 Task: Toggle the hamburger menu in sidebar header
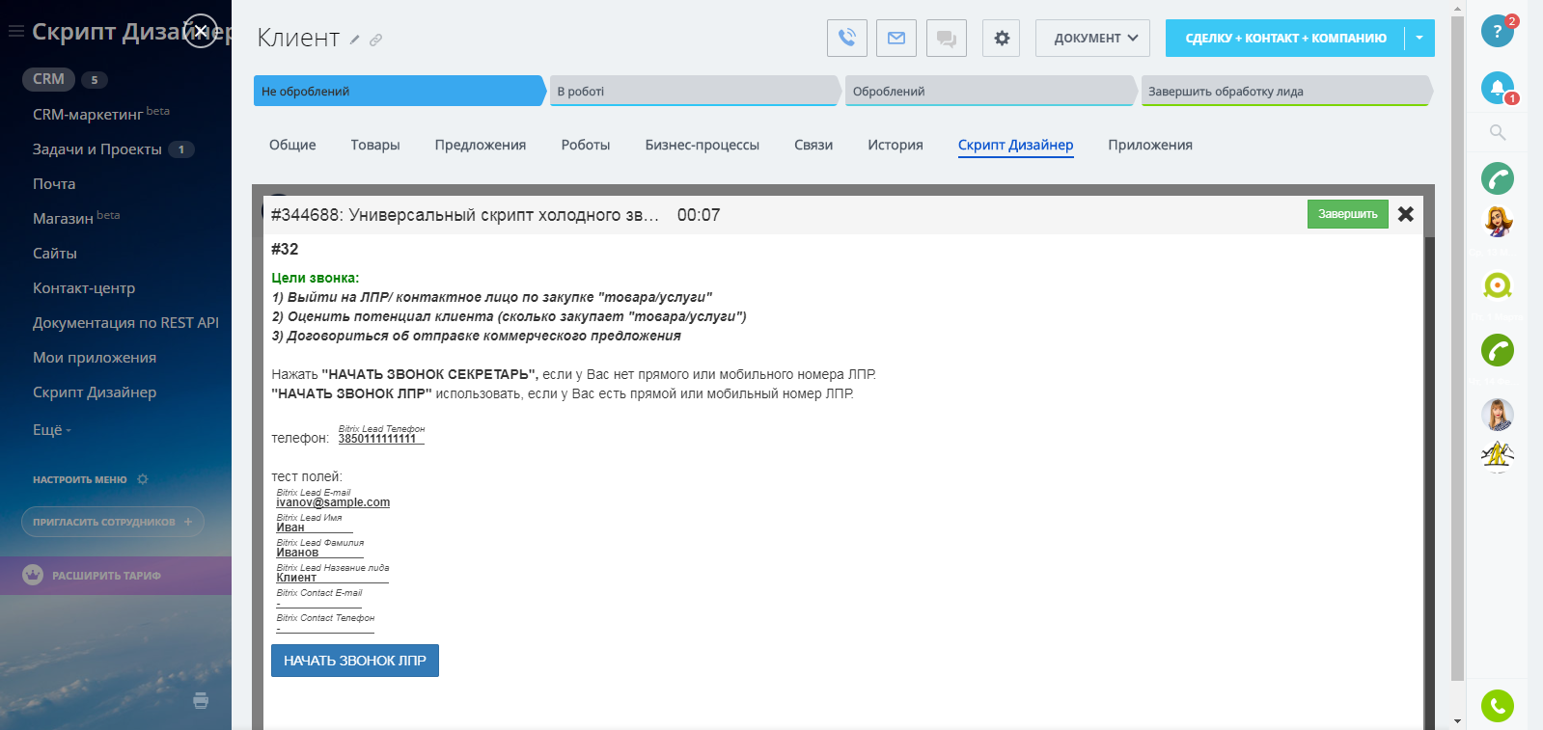pos(15,32)
